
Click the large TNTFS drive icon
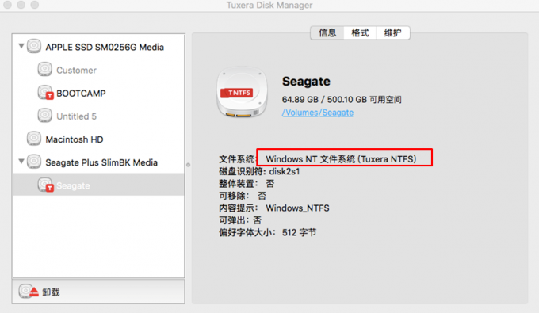click(x=242, y=92)
